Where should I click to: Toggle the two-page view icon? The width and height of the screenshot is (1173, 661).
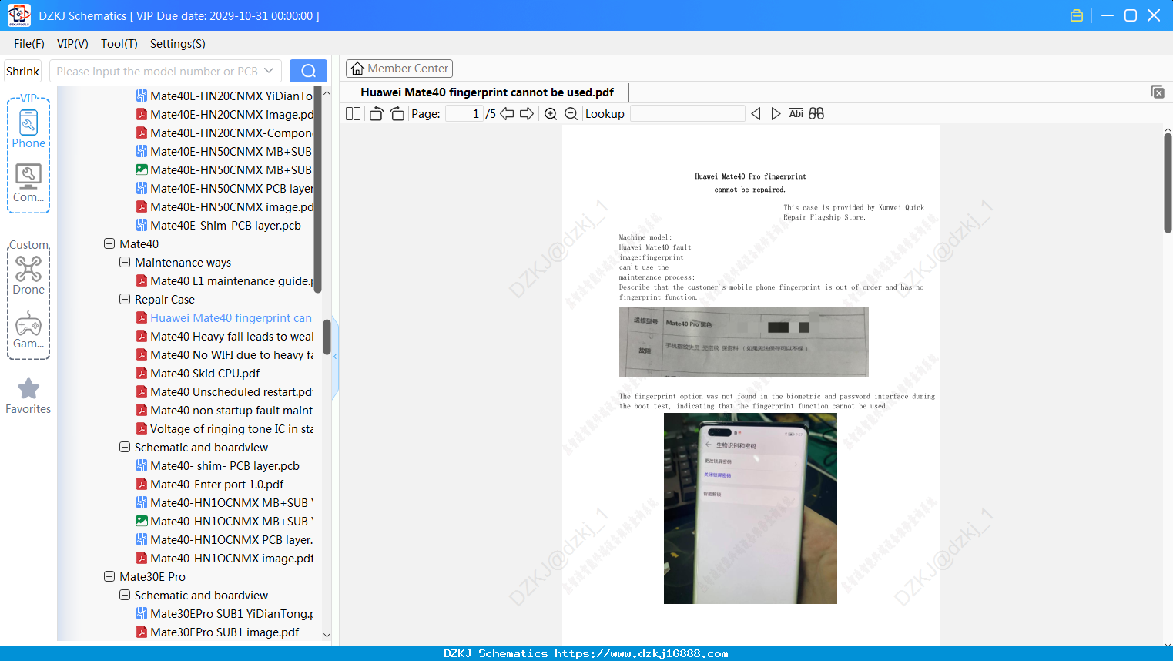[x=353, y=114]
